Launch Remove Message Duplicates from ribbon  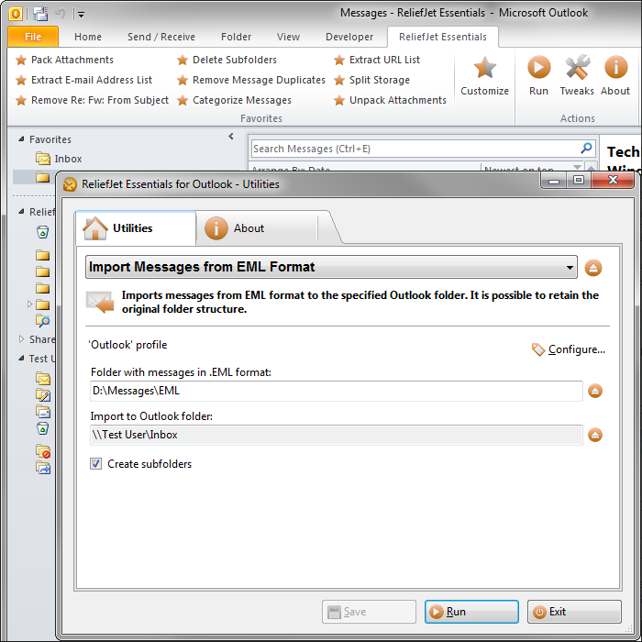[251, 80]
